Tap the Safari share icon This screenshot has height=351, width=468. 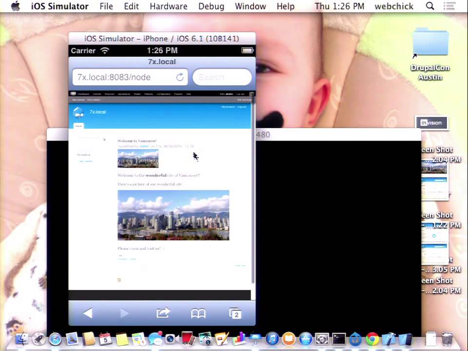[x=163, y=313]
